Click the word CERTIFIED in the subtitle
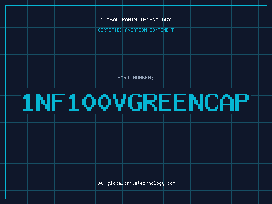 [x=109, y=30]
